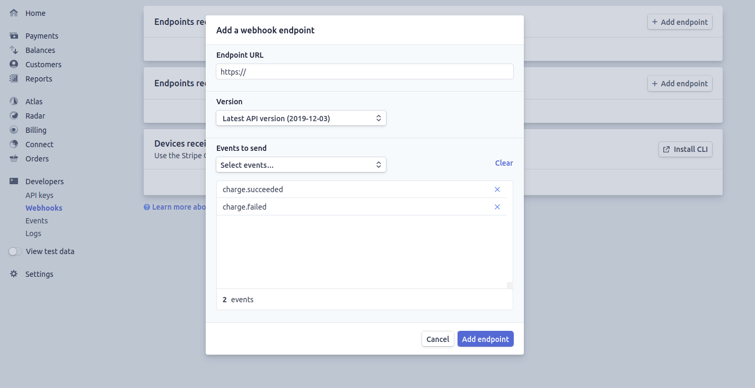The height and width of the screenshot is (388, 755).
Task: Select the Customers person icon
Action: coord(14,65)
